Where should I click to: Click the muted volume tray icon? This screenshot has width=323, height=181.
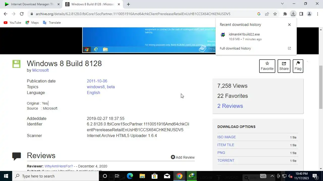(290, 176)
